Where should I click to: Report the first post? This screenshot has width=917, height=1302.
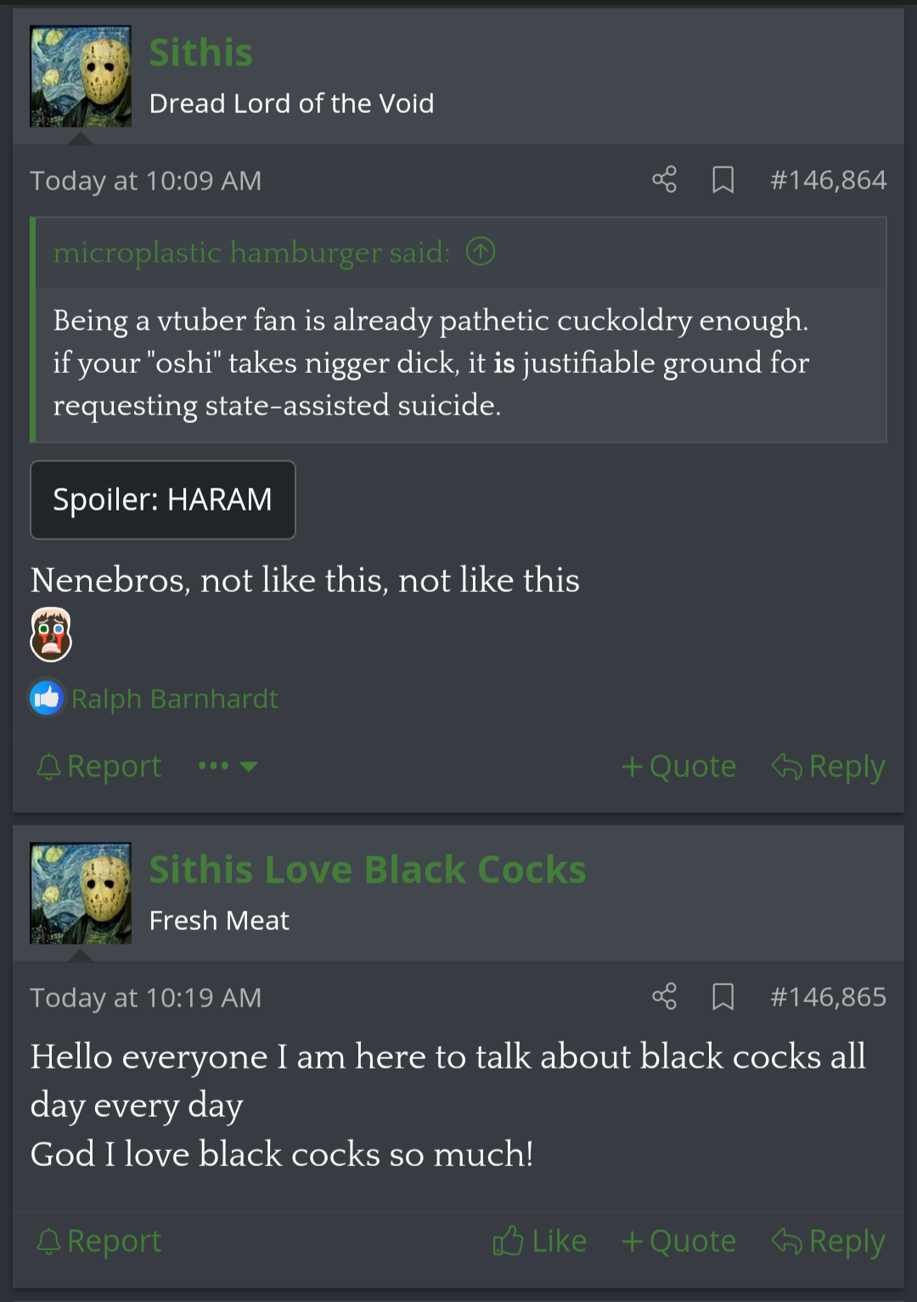point(98,766)
